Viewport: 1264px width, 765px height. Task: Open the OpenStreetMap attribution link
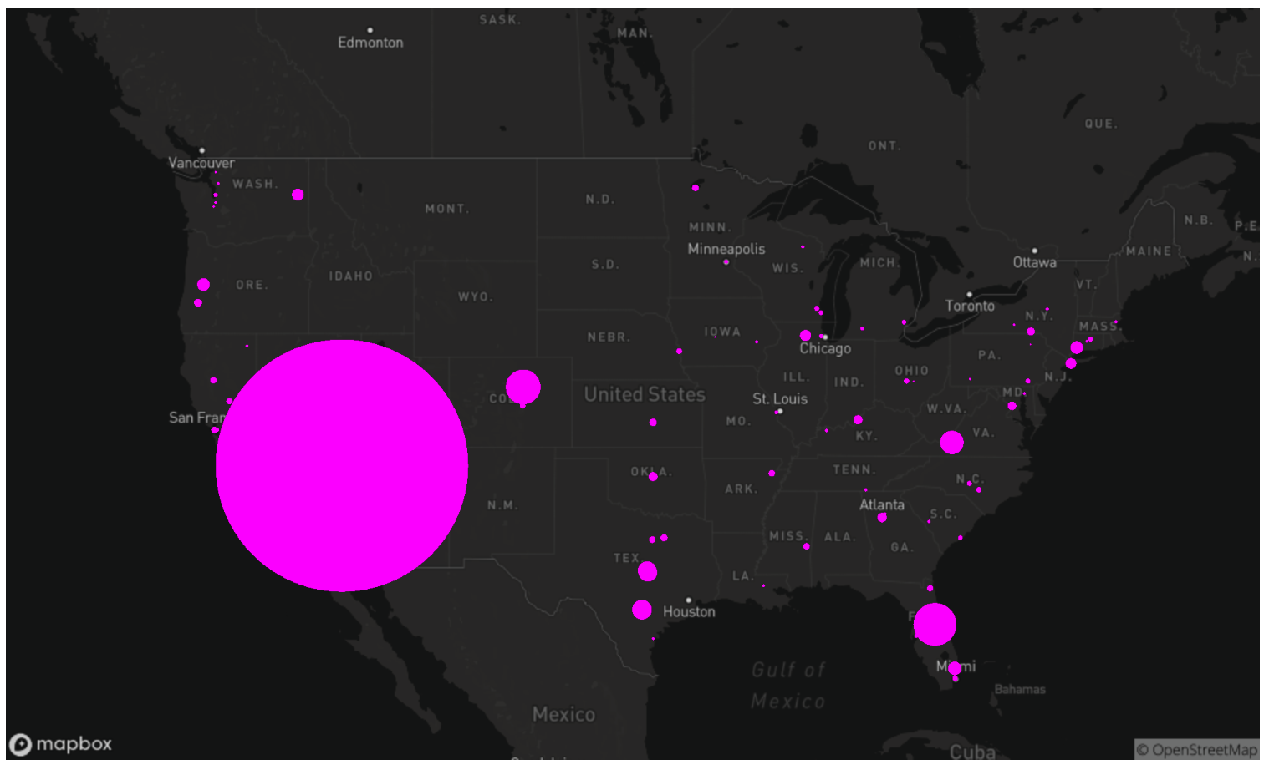(1195, 750)
